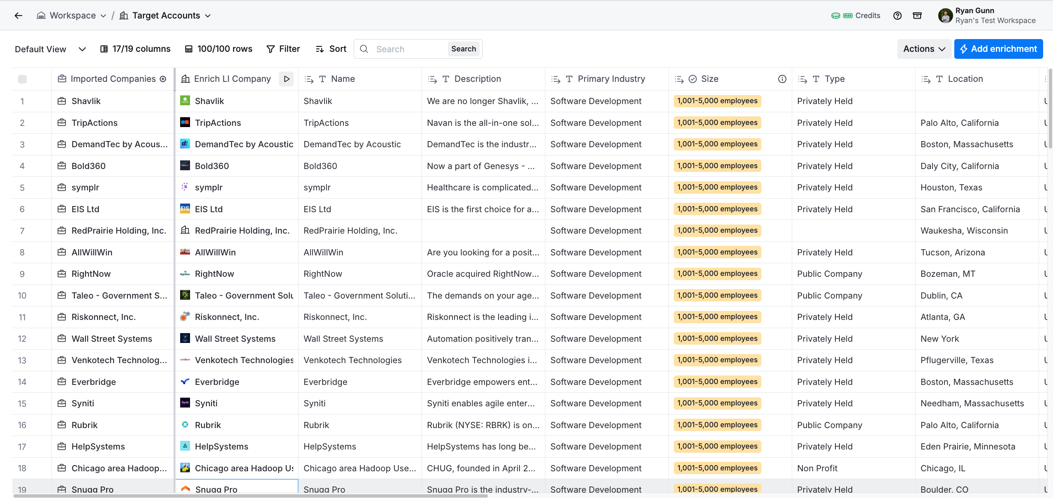The width and height of the screenshot is (1053, 498).
Task: Click the Rubrik size tag 1,001-5,000 employees
Action: pyautogui.click(x=717, y=425)
